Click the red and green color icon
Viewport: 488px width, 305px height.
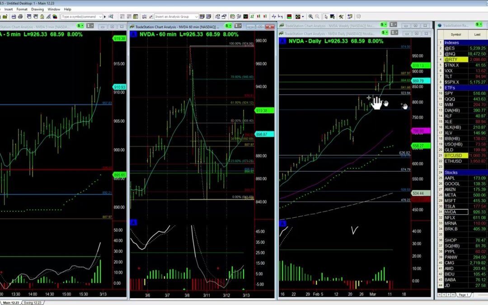[289, 17]
